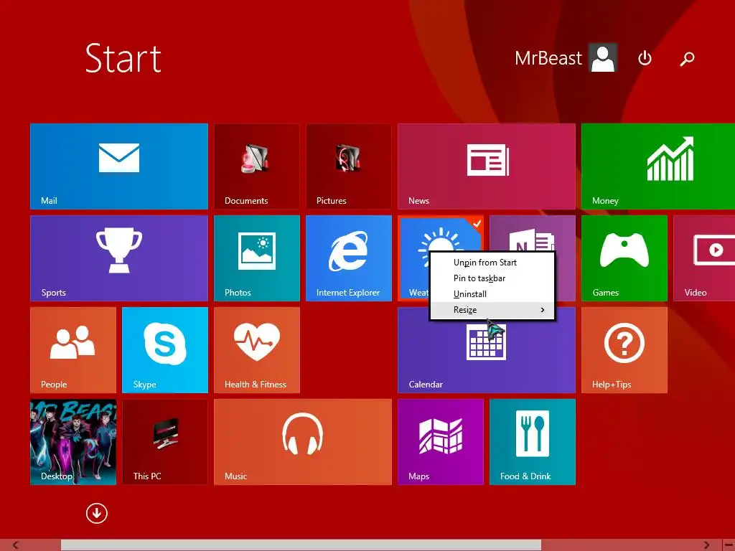735x551 pixels.
Task: Open the Money tile
Action: click(658, 166)
